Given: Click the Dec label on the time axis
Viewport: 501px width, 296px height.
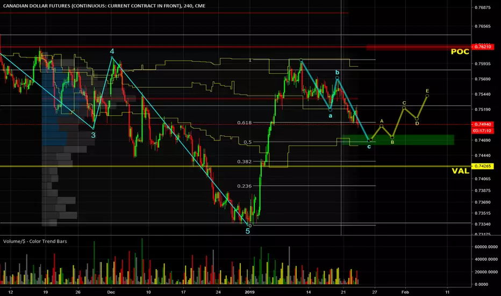Looking at the screenshot, I should pyautogui.click(x=111, y=292).
